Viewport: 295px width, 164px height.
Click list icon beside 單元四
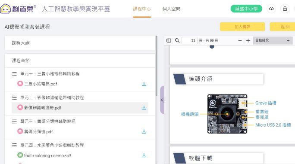click(14, 145)
